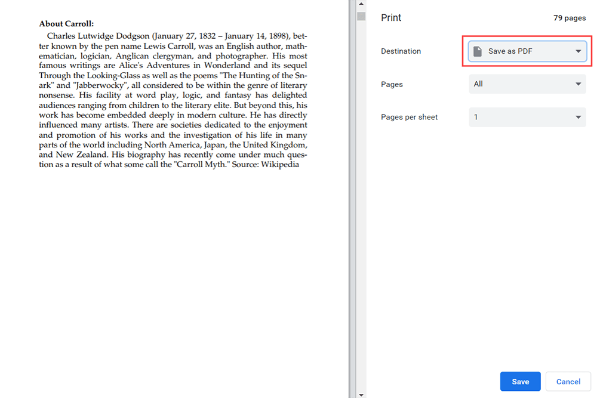Click the 'Destination' label
This screenshot has width=597, height=398.
[x=401, y=51]
